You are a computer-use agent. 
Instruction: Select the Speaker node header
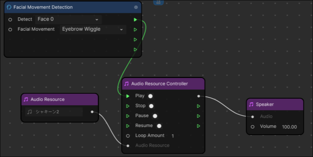pyautogui.click(x=275, y=104)
